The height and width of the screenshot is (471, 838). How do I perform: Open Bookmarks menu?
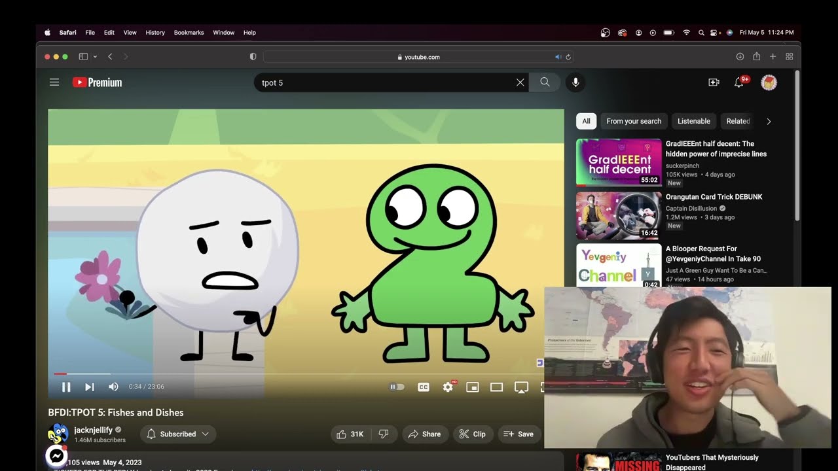[x=189, y=33]
